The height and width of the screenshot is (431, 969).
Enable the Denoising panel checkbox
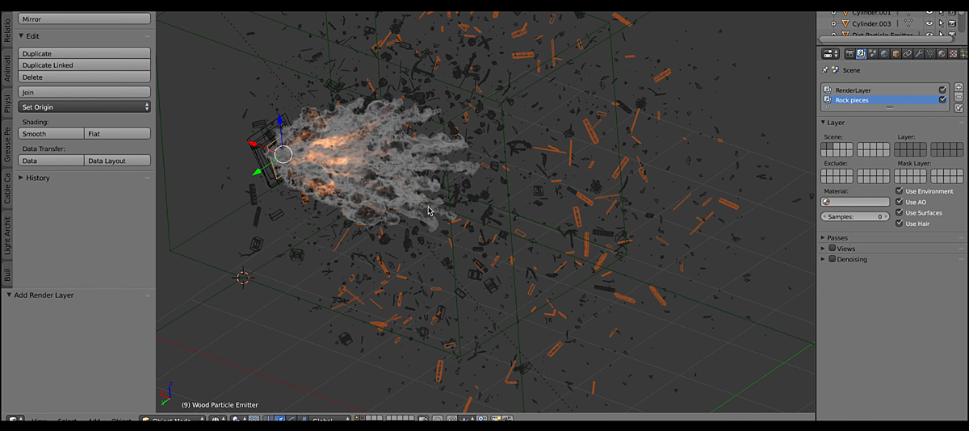[833, 259]
